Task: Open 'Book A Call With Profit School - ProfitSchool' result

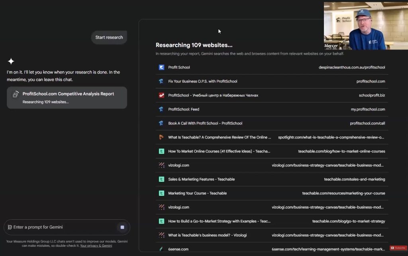Action: [205, 123]
